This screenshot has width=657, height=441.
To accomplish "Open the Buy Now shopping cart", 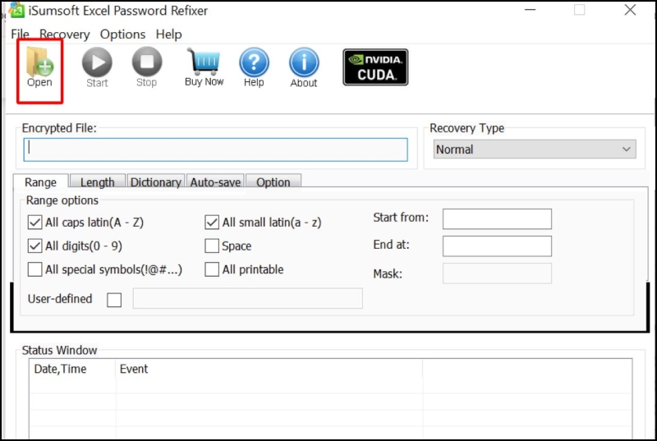I will point(204,67).
